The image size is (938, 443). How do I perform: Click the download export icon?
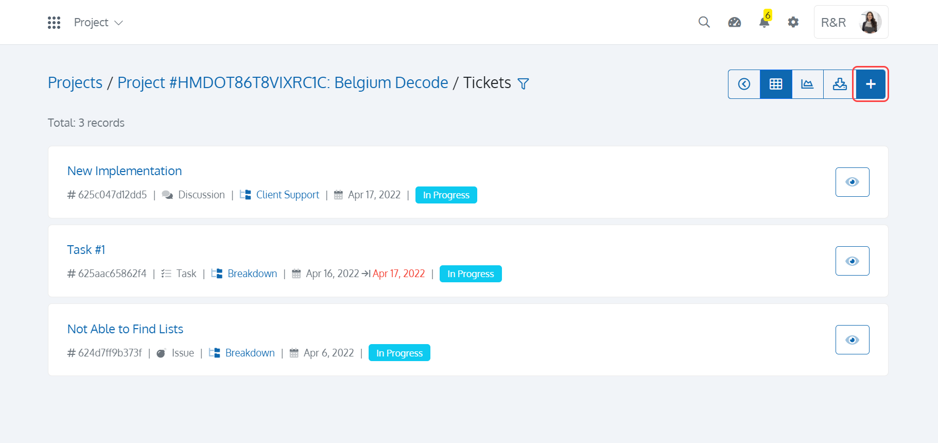pyautogui.click(x=840, y=84)
